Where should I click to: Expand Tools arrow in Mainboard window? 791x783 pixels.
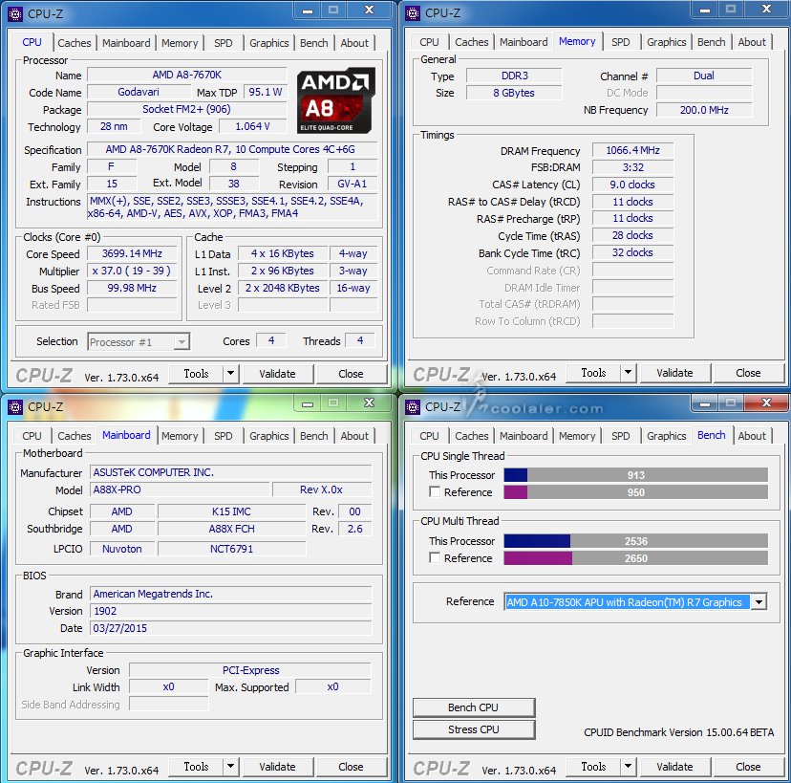coord(230,767)
